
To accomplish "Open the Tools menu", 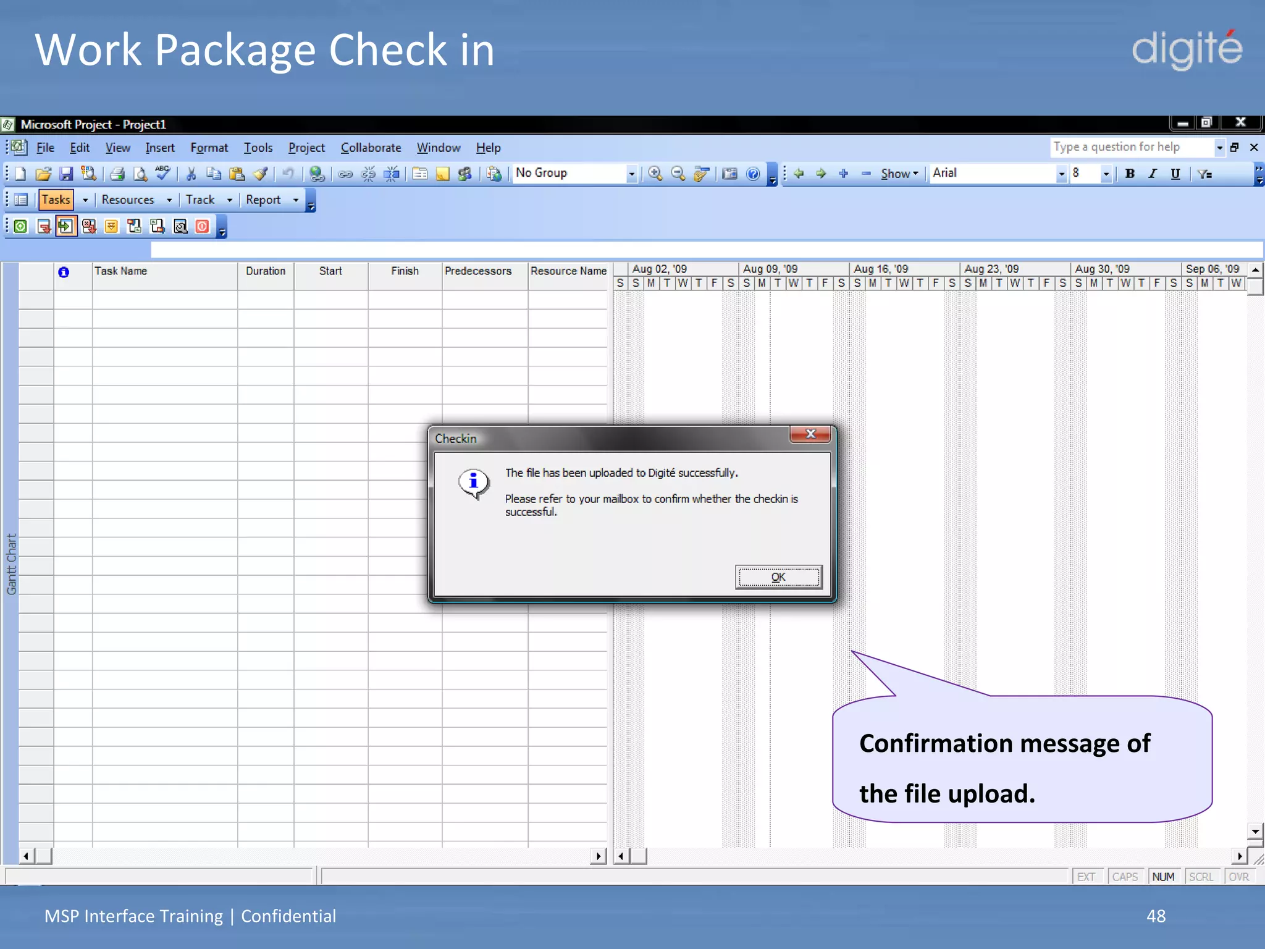I will (258, 148).
